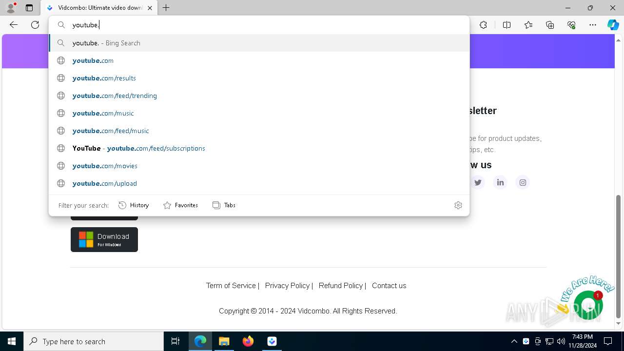Choose youtube.com/music suggestion
The width and height of the screenshot is (624, 351).
259,113
